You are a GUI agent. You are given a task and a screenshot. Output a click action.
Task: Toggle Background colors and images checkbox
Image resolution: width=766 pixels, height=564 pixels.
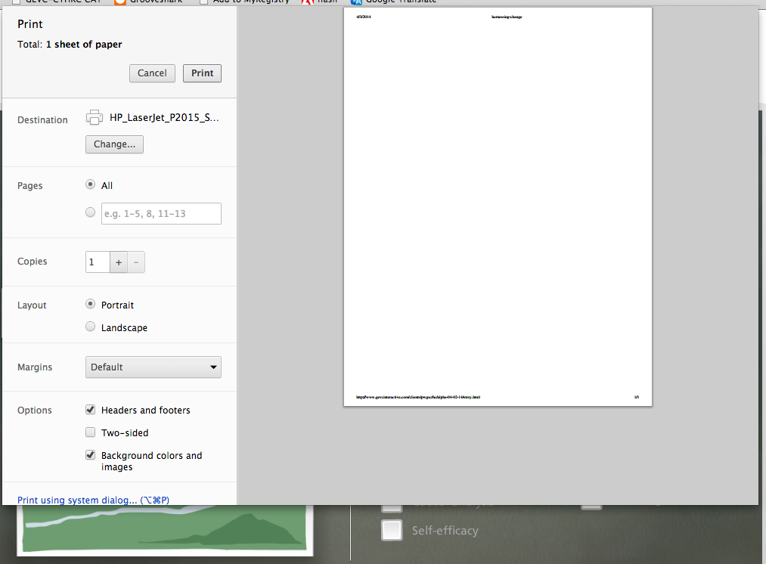91,455
